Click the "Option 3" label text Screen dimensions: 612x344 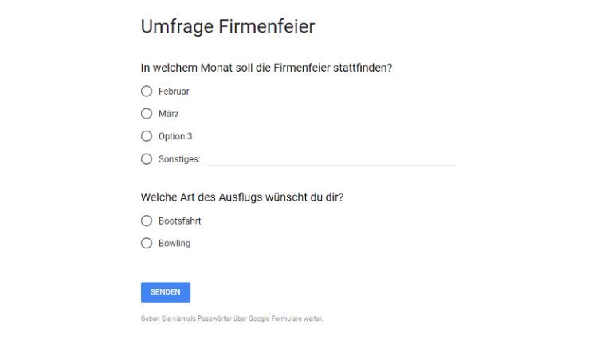pyautogui.click(x=175, y=136)
